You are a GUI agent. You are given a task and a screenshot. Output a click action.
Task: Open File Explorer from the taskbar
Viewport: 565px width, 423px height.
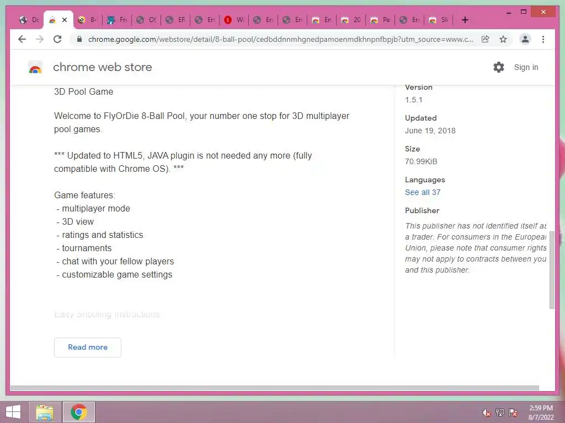[x=45, y=412]
